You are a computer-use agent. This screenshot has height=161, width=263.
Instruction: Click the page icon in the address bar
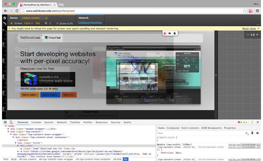pos(23,11)
